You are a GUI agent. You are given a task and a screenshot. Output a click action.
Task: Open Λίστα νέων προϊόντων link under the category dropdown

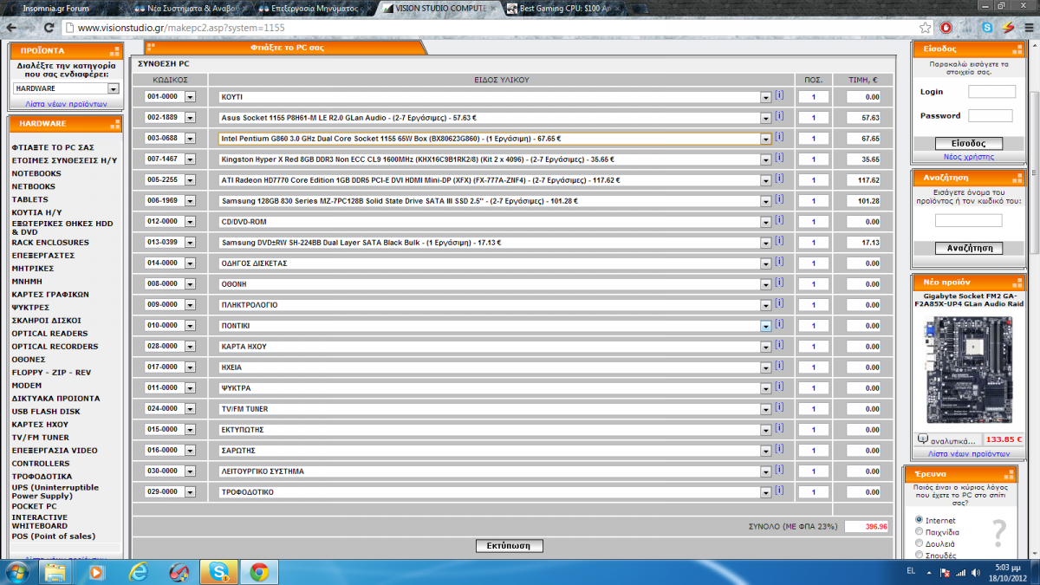66,104
